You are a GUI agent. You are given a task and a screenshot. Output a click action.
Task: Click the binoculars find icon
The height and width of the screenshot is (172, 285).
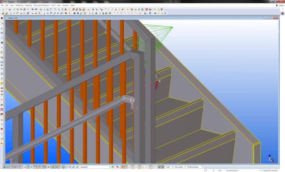point(75,13)
